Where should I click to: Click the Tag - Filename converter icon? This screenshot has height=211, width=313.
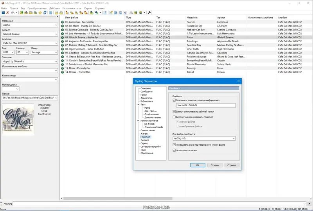click(67, 13)
